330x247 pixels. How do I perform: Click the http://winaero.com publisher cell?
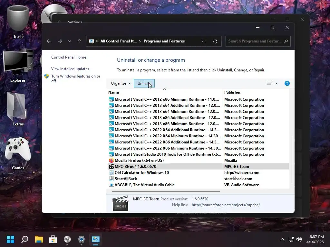tap(242, 173)
